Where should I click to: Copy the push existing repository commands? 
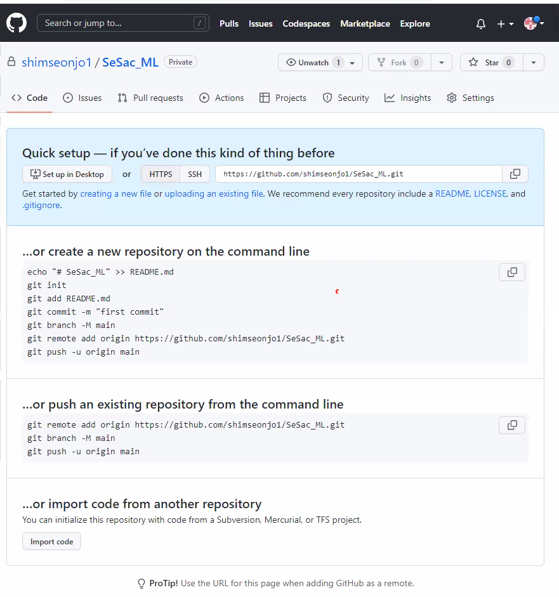click(512, 425)
